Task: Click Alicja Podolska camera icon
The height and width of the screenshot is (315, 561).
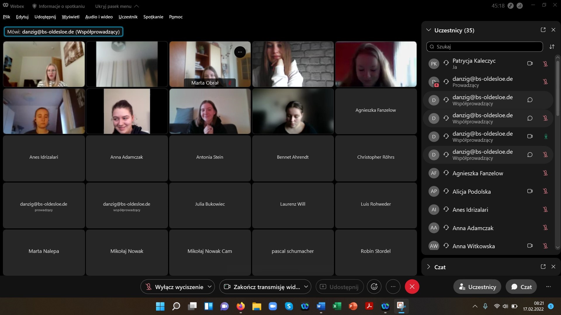Action: pos(530,191)
